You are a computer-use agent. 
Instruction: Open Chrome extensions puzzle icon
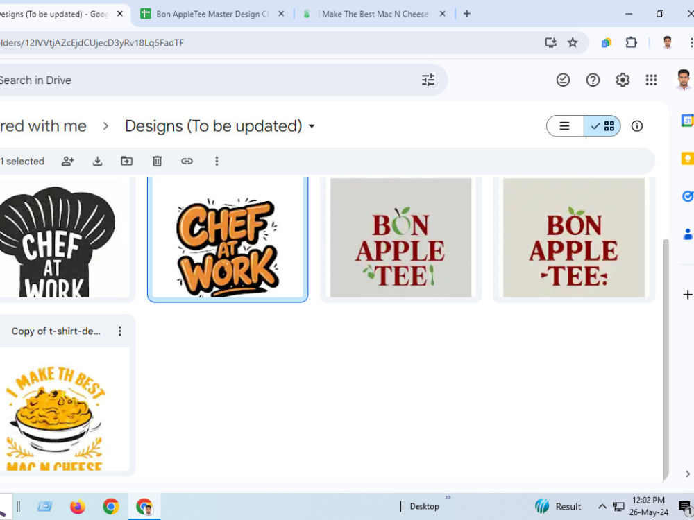click(x=631, y=42)
